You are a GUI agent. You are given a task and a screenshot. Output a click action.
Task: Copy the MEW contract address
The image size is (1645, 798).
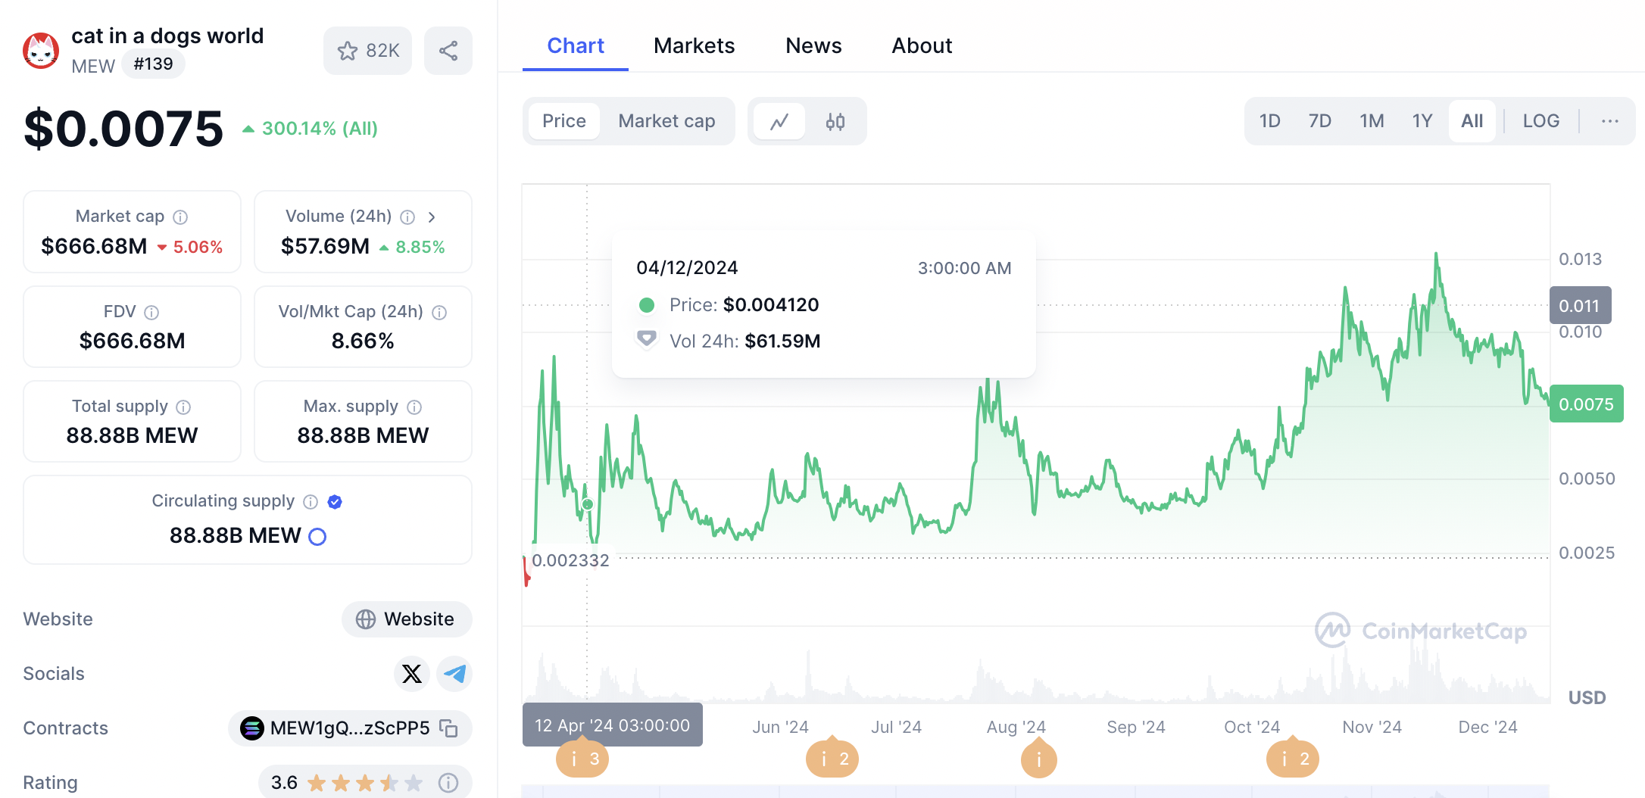(x=449, y=728)
